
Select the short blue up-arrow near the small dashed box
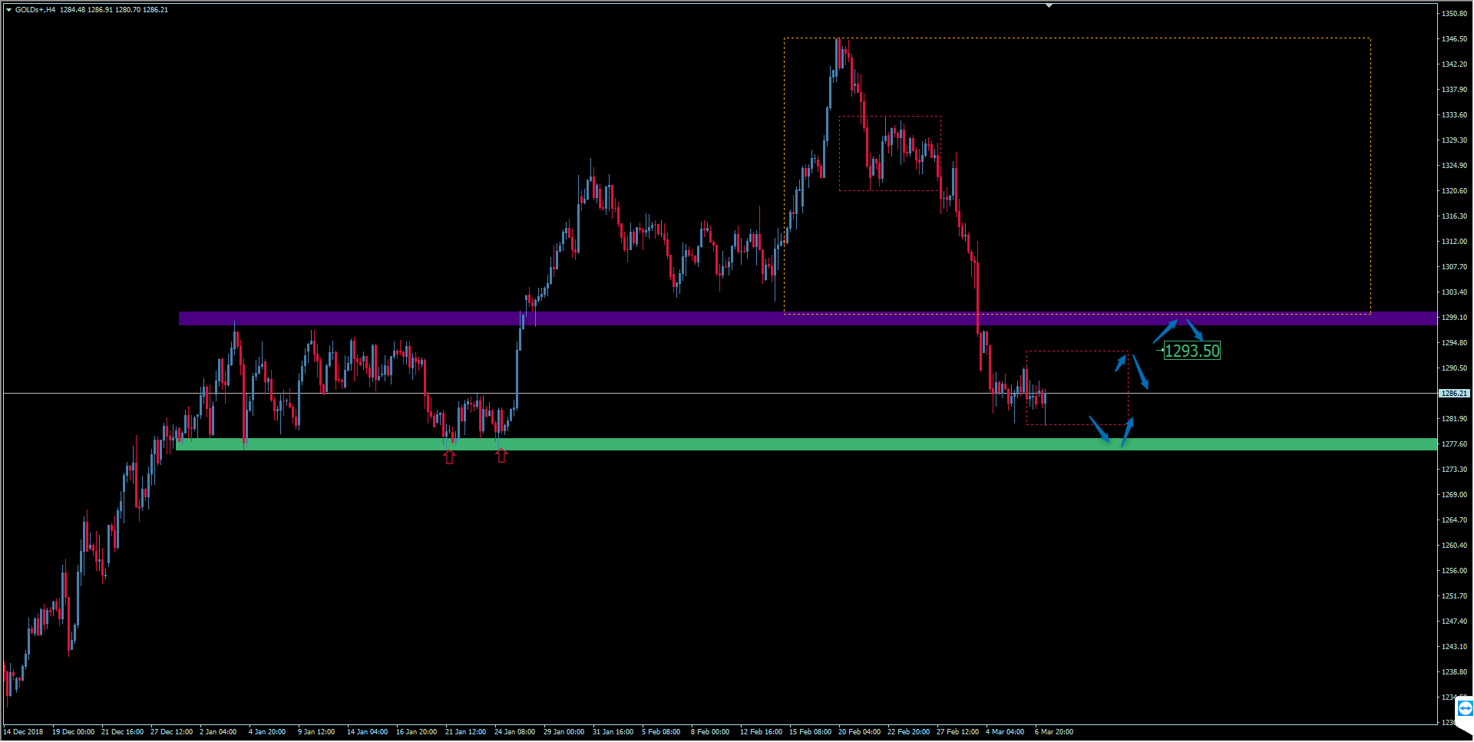[x=1121, y=363]
